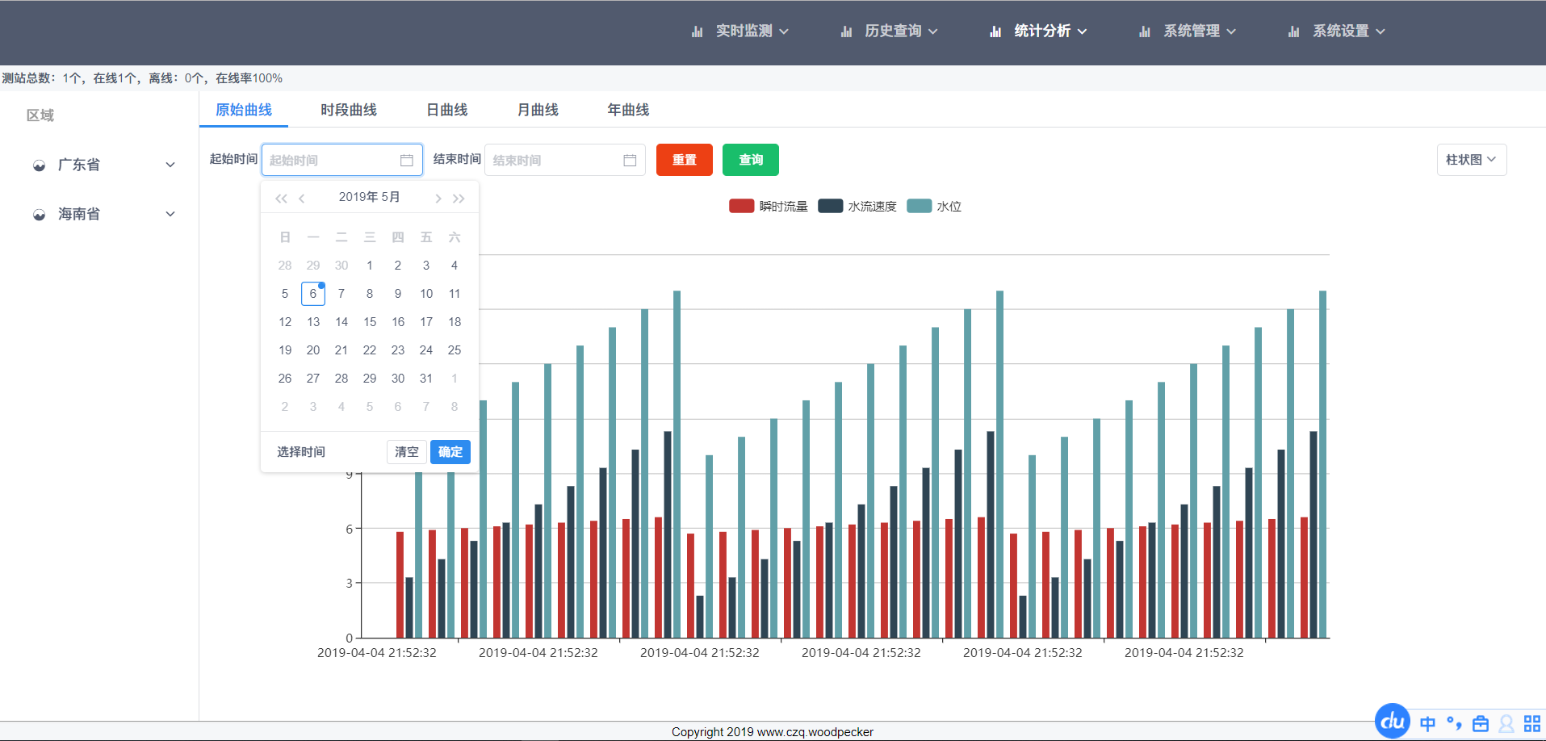Click the 系统管理 bar chart icon
1546x741 pixels.
1145,31
